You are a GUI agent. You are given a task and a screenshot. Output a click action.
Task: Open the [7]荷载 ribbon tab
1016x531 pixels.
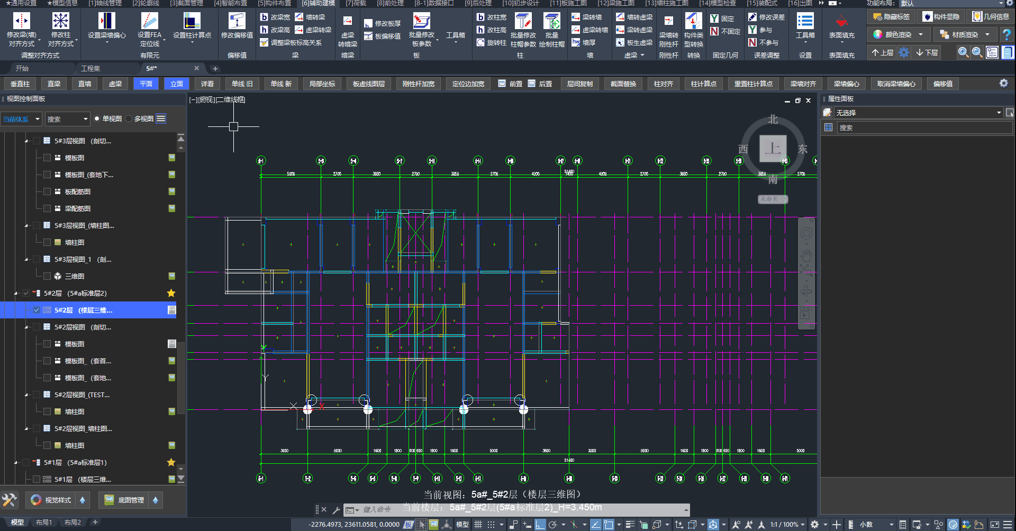click(356, 3)
